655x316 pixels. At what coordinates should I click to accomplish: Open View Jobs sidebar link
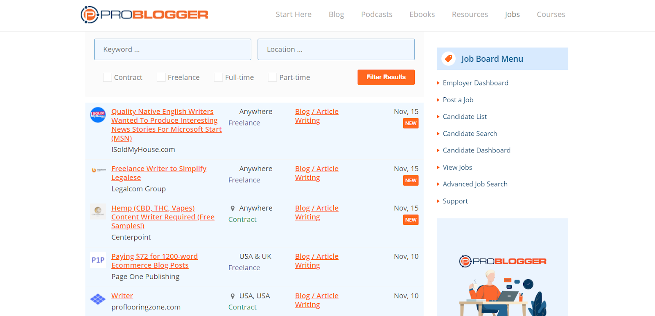[x=457, y=167]
